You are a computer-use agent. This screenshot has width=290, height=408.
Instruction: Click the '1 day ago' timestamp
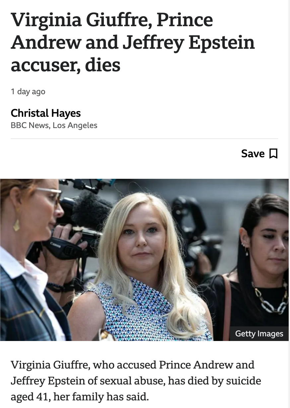(x=28, y=92)
